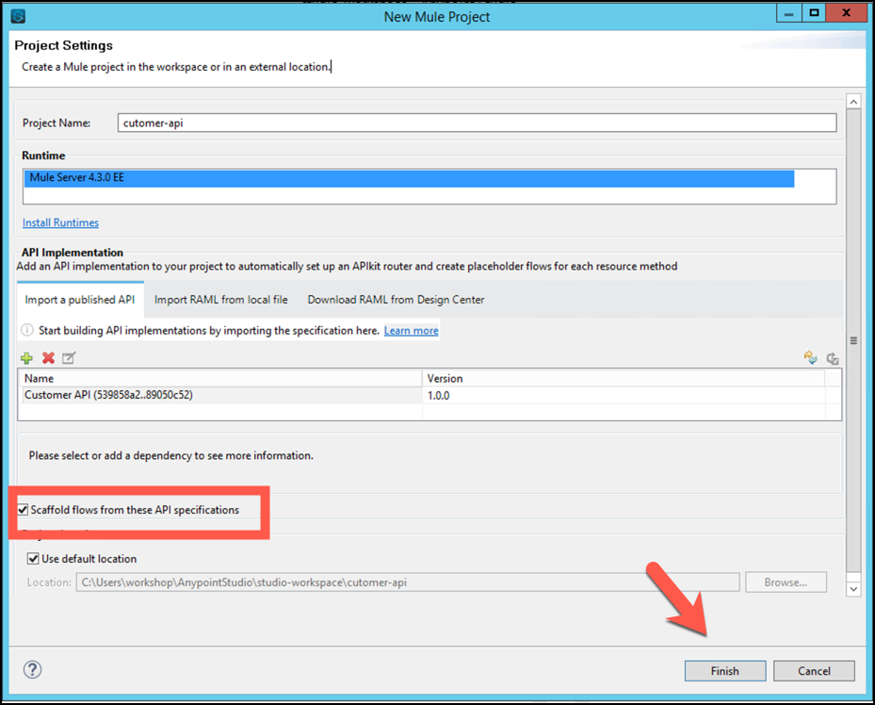Close the New Mule Project dialog
875x705 pixels.
(846, 13)
